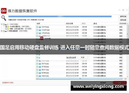Click the file list scroll-down arrow
Image resolution: width=129 pixels, height=93 pixels.
128,77
